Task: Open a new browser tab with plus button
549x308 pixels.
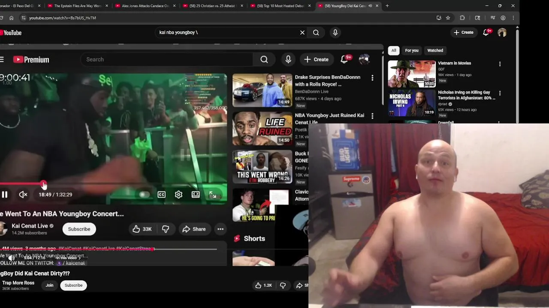Action: click(x=387, y=6)
